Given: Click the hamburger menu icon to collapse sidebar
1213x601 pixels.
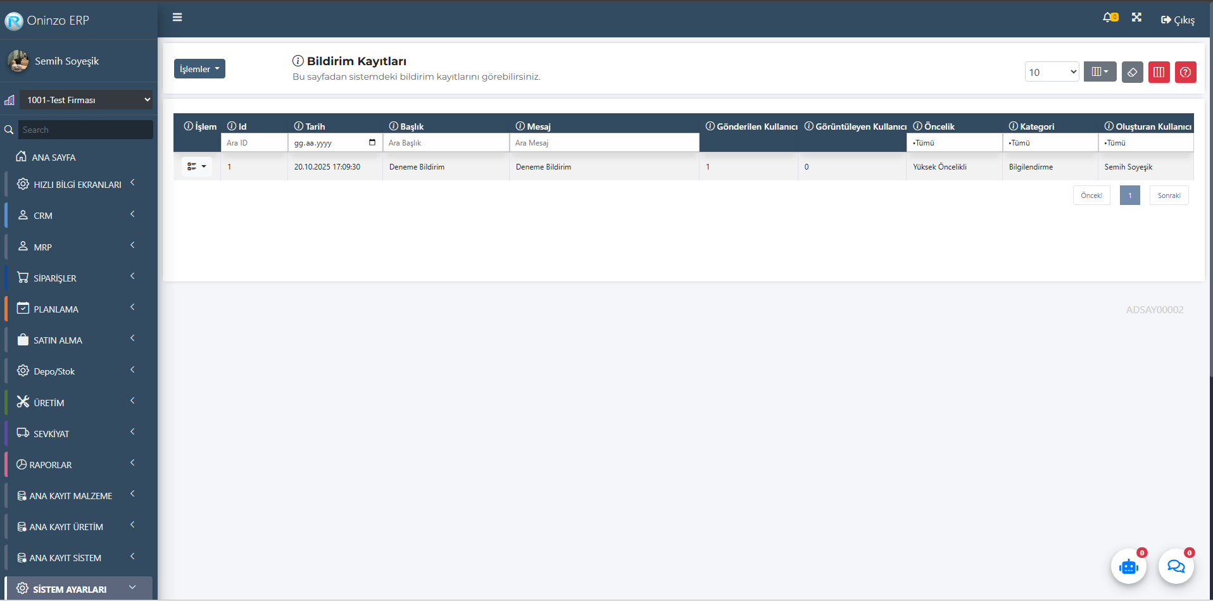Looking at the screenshot, I should (x=177, y=17).
